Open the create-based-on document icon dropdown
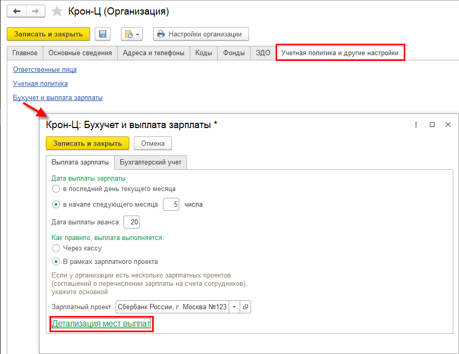Image resolution: width=459 pixels, height=354 pixels. point(132,34)
